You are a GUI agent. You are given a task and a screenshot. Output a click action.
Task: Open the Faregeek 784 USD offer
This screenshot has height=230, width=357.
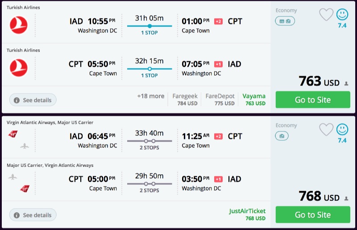tap(185, 100)
